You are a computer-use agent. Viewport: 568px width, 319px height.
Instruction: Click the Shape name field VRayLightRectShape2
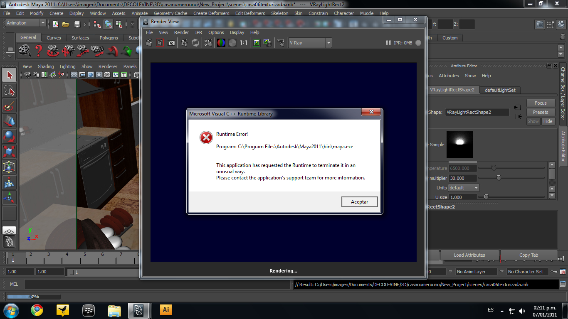pyautogui.click(x=477, y=112)
